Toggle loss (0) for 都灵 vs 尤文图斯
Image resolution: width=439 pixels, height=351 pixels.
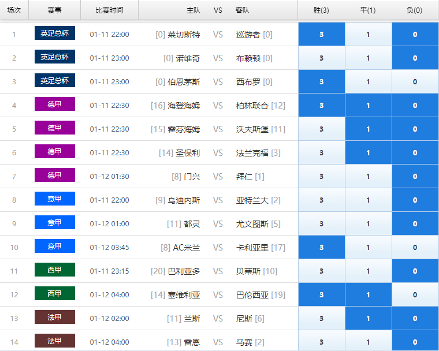tap(415, 223)
